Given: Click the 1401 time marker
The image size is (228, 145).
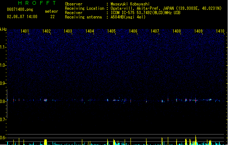Looking at the screenshot, I should tap(25, 31).
